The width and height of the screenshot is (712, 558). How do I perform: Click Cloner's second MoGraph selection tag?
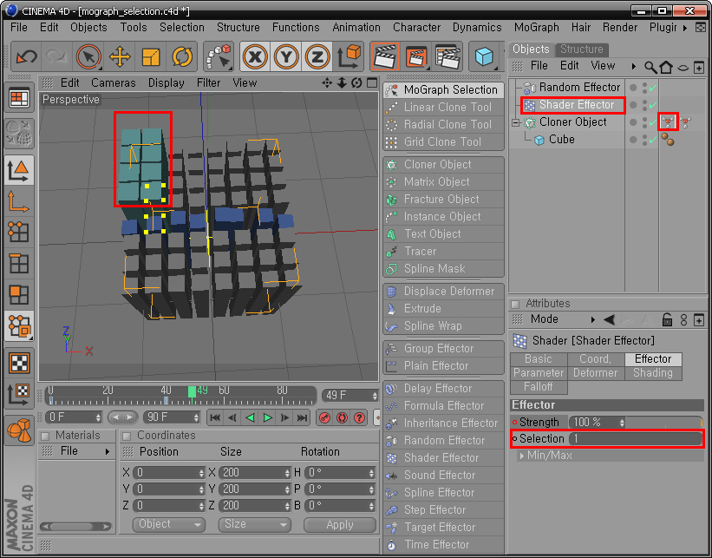pyautogui.click(x=685, y=121)
